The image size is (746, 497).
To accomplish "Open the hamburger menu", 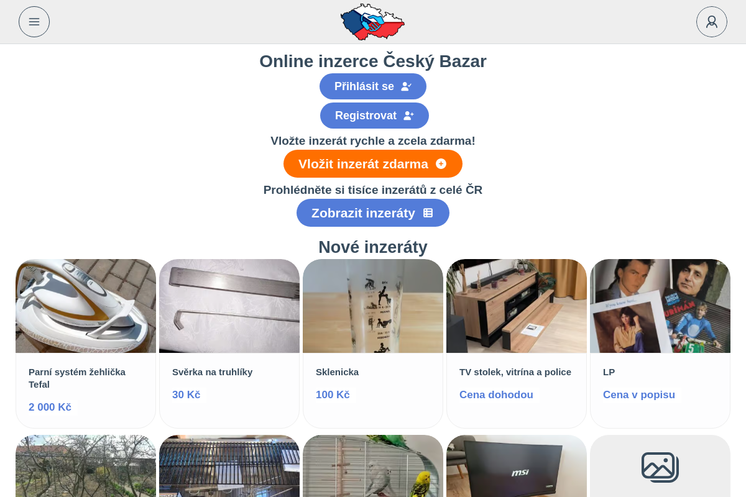I will tap(34, 22).
